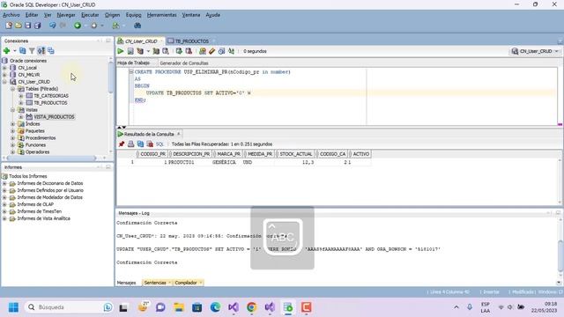Click the Run Script icon in worksheet toolbar
Image resolution: width=564 pixels, height=317 pixels.
pos(130,51)
